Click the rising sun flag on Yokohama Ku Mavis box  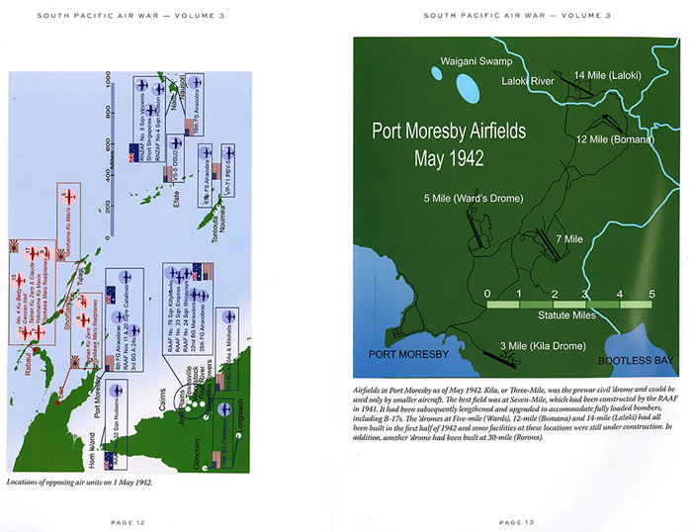coord(61,255)
